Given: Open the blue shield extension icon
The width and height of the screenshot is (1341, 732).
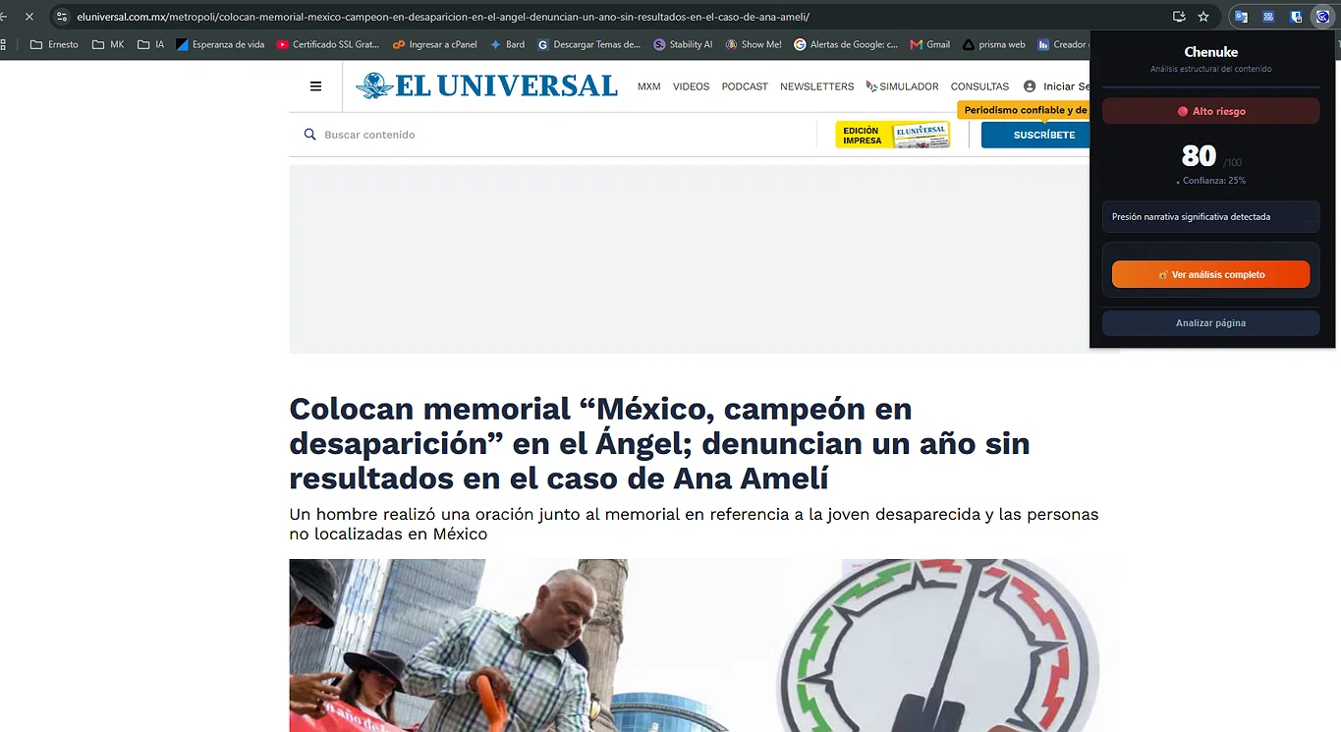Looking at the screenshot, I should pyautogui.click(x=1296, y=17).
